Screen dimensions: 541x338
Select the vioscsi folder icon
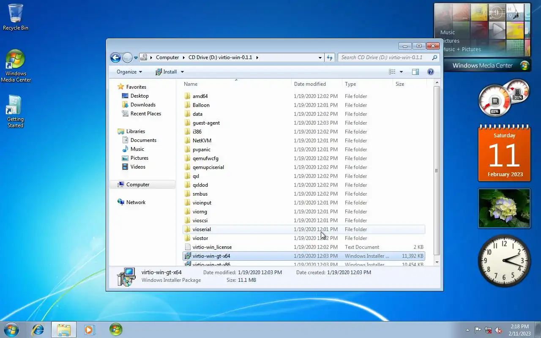(x=188, y=221)
